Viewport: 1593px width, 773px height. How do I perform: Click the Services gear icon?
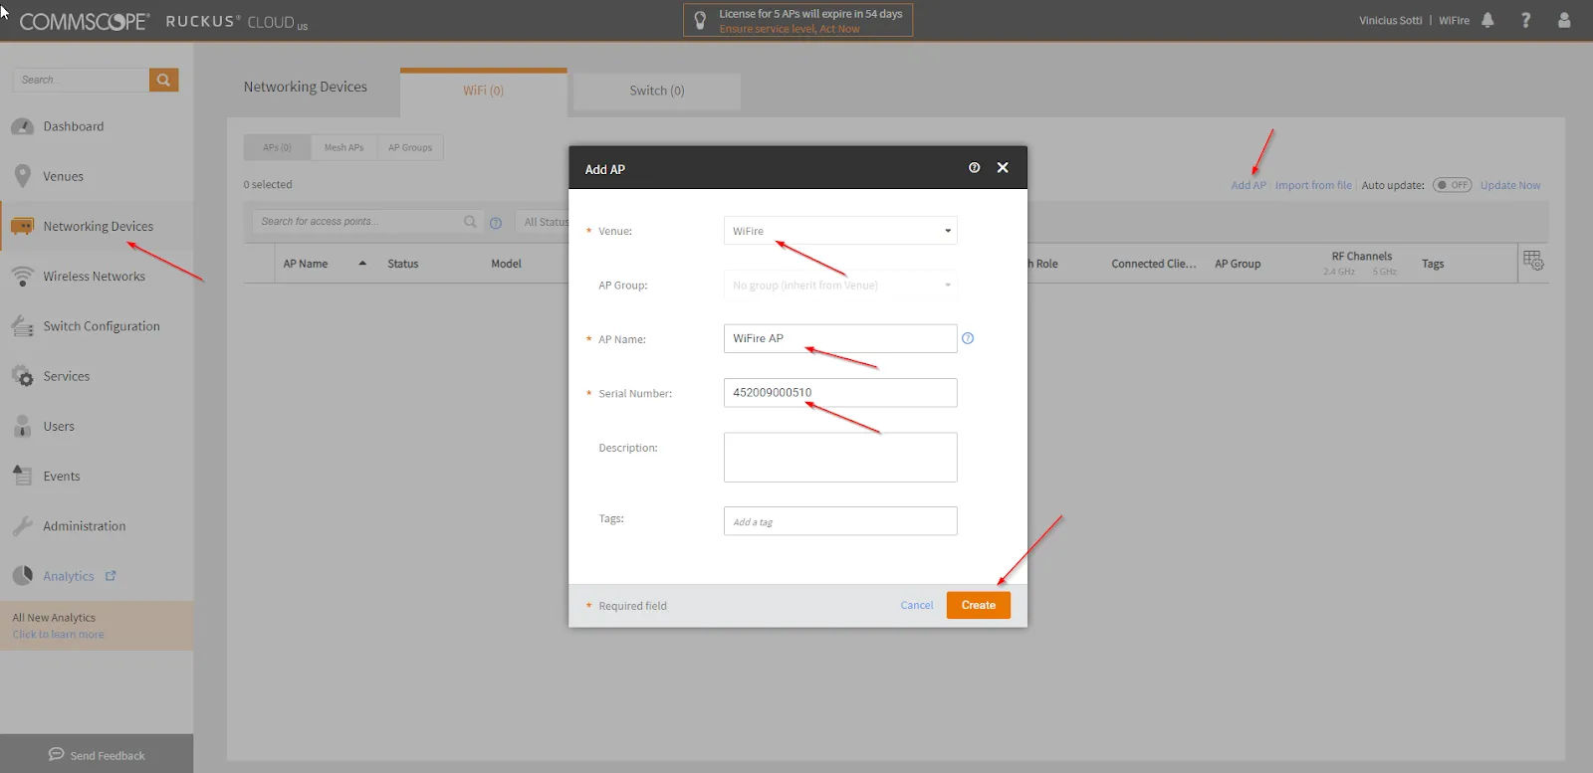click(22, 376)
